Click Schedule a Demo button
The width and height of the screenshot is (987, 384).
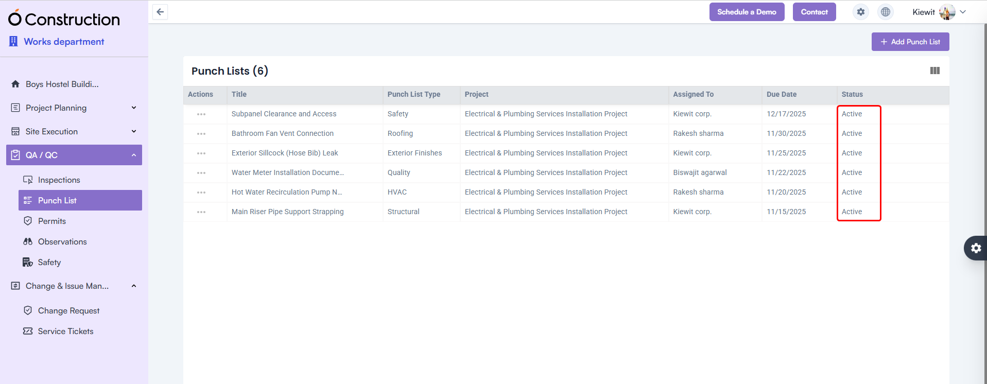(747, 12)
